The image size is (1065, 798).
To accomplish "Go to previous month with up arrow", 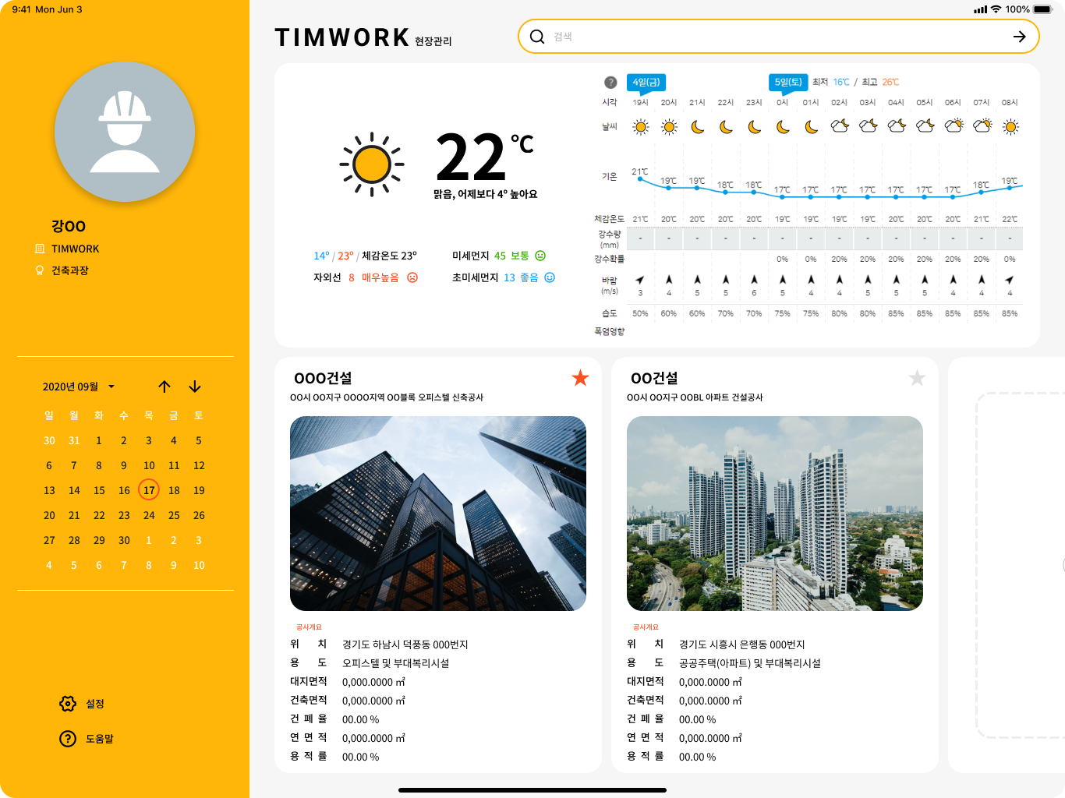I will (165, 387).
